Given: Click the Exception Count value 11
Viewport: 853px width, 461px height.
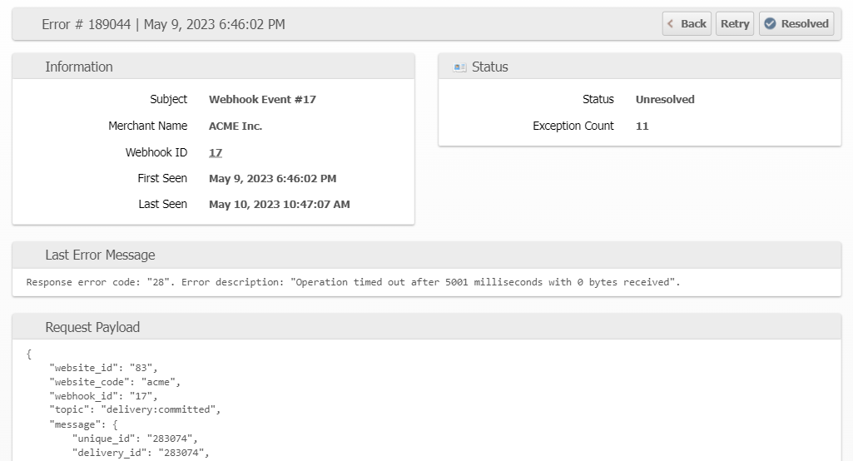Looking at the screenshot, I should [642, 126].
